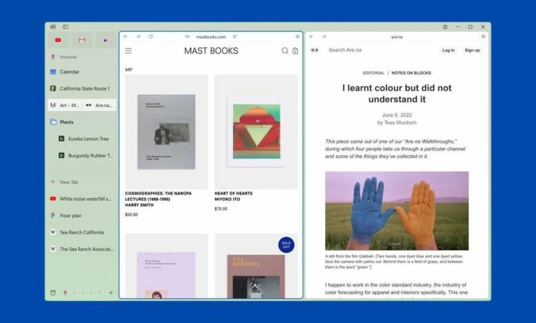Select the Calendar tab in sidebar
536x323 pixels.
[69, 71]
